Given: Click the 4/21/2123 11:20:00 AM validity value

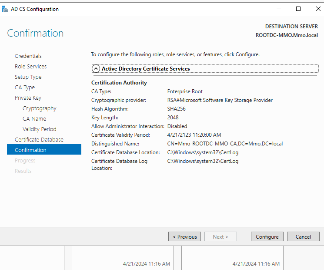Looking at the screenshot, I should click(x=194, y=135).
